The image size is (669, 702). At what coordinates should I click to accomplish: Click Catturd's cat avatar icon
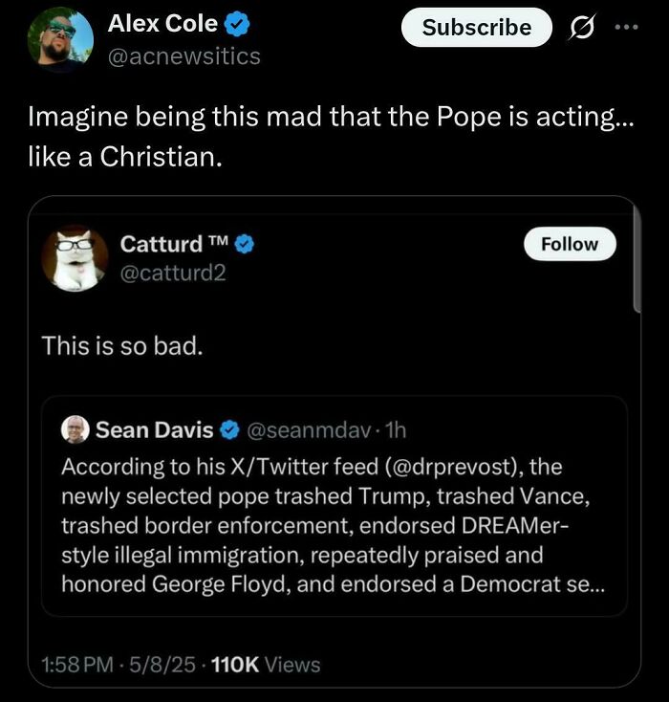[75, 258]
